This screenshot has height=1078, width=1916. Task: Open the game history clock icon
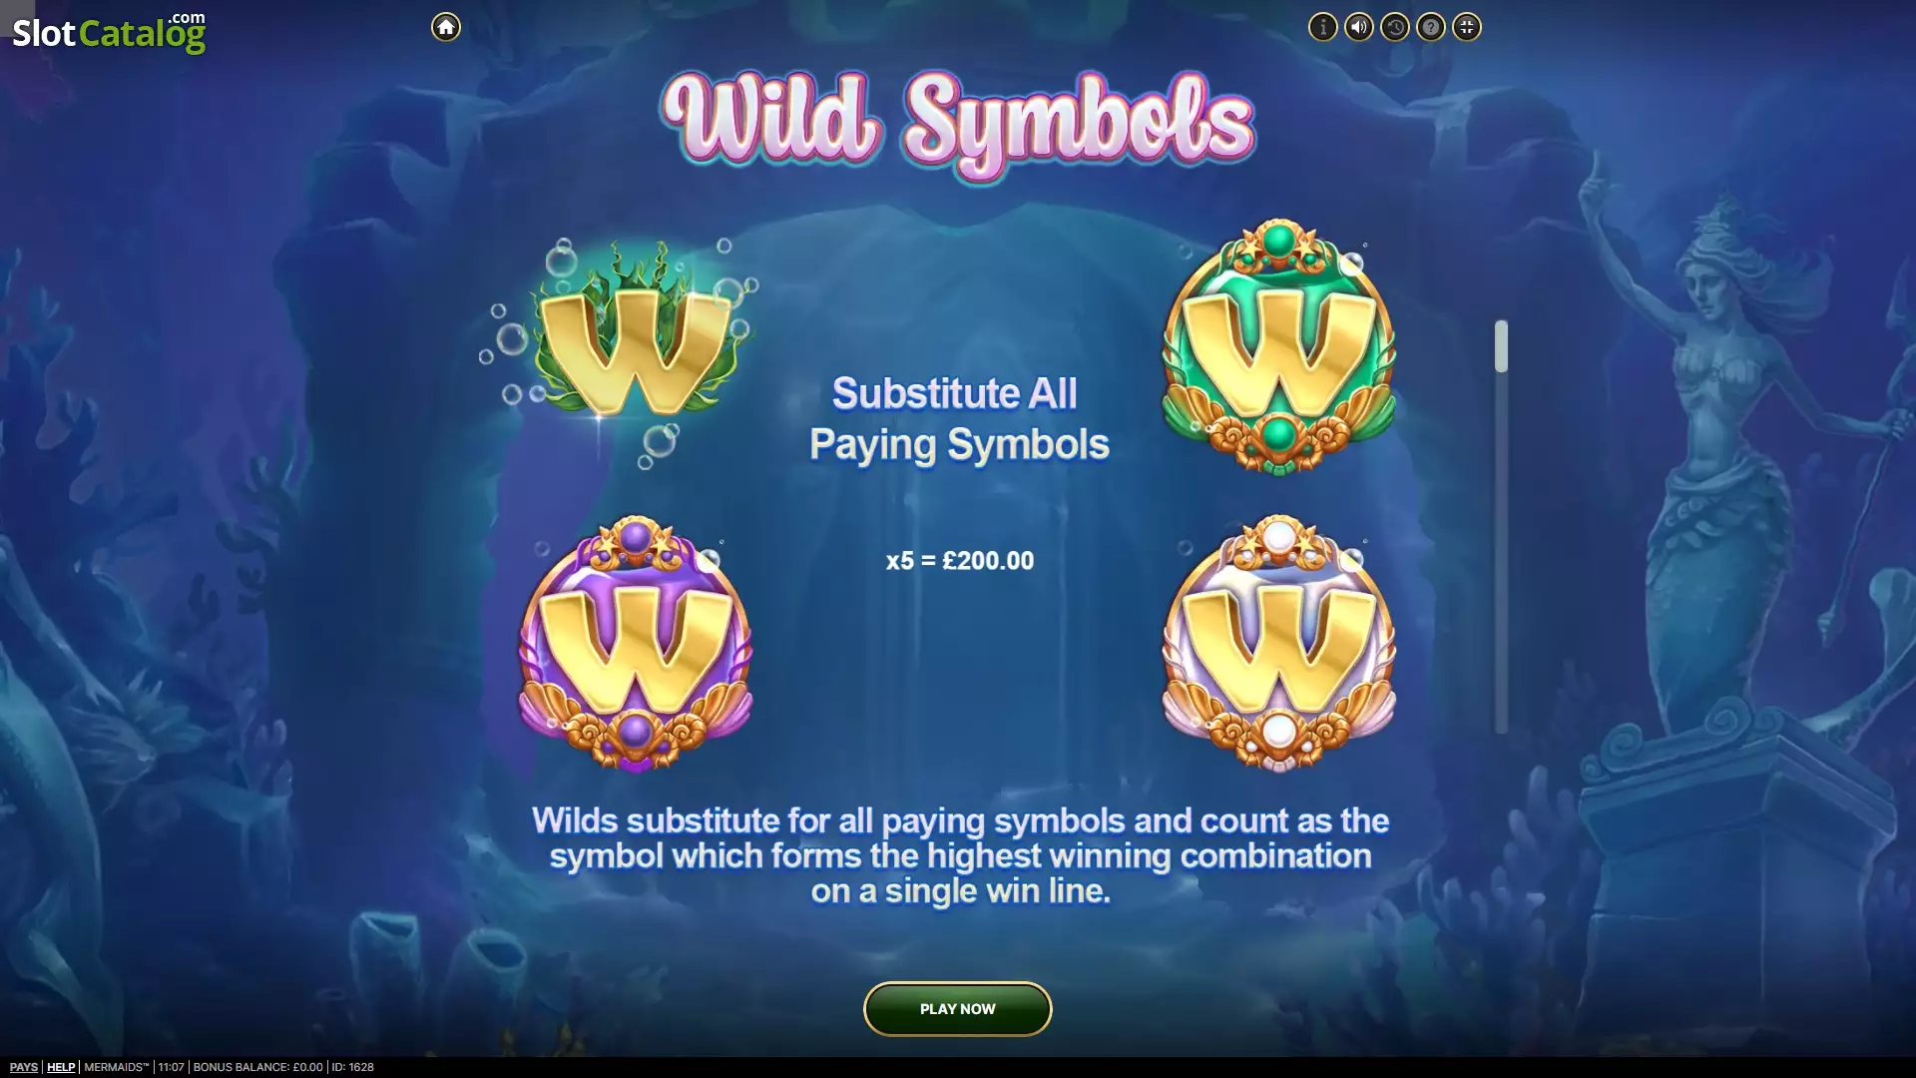1395,27
